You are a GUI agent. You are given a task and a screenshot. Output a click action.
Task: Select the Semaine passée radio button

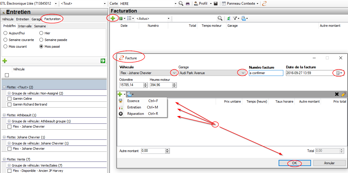click(41, 40)
